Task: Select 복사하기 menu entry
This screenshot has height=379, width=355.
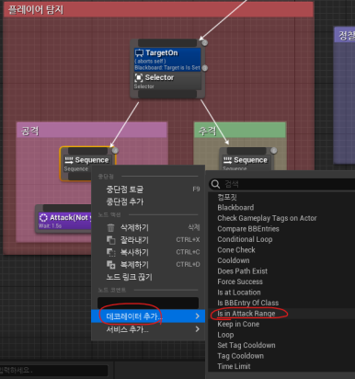Action: coord(148,252)
